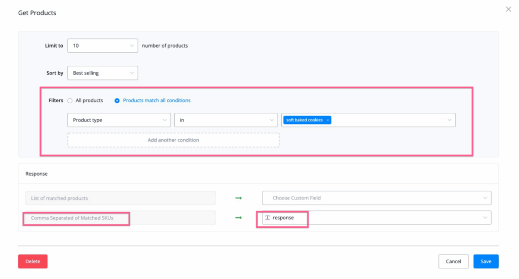The height and width of the screenshot is (279, 519).
Task: Select Products match all conditions option
Action: 117,101
